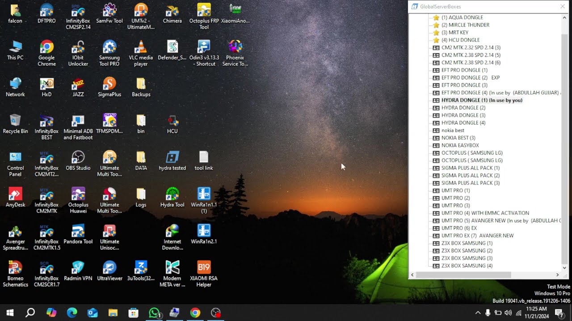Close the GlobalServerBoxes window
The image size is (572, 321).
562,7
